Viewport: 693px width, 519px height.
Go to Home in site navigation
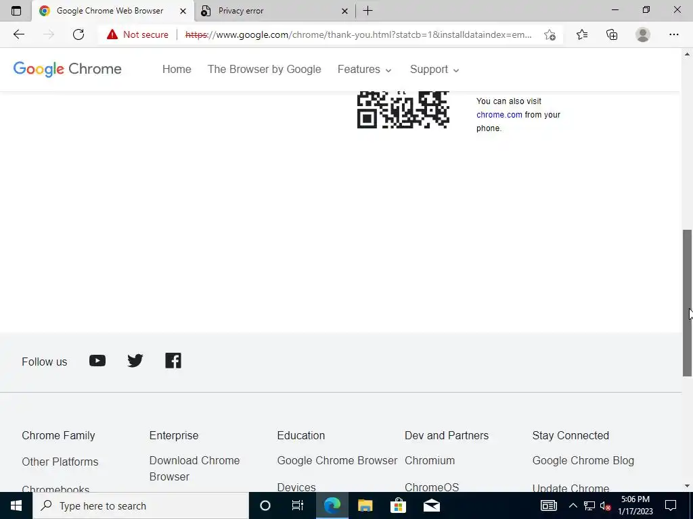[177, 70]
